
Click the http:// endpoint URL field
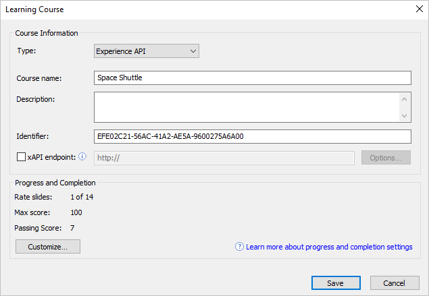point(224,158)
